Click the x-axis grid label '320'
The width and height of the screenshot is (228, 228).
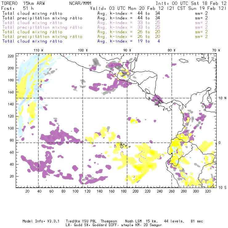tap(208, 191)
